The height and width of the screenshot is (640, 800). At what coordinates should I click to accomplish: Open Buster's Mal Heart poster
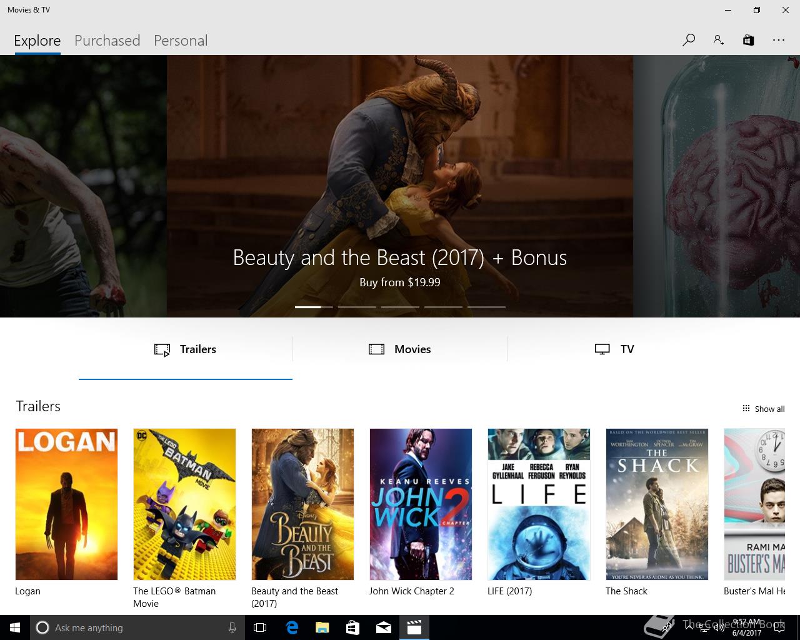click(754, 504)
